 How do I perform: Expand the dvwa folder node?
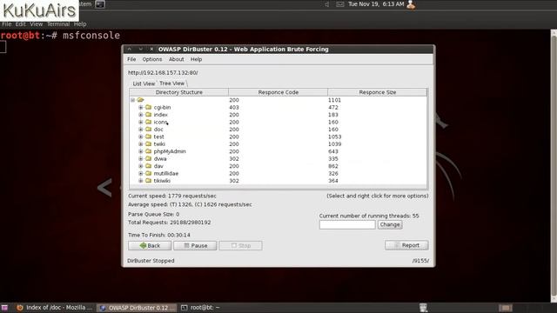click(141, 158)
